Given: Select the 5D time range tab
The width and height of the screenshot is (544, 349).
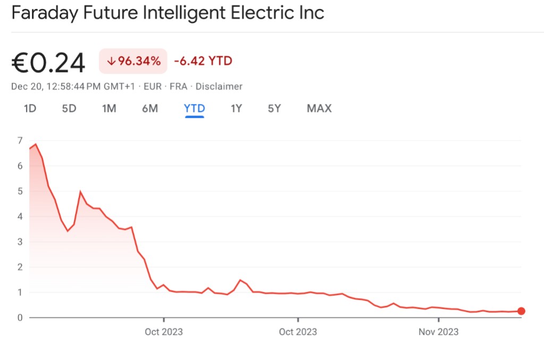Looking at the screenshot, I should coord(69,108).
